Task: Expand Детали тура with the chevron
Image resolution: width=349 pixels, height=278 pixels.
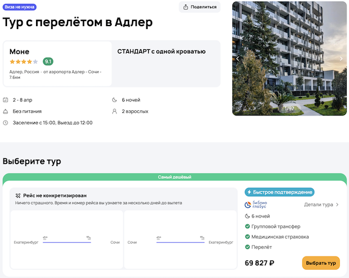Action: coord(337,204)
